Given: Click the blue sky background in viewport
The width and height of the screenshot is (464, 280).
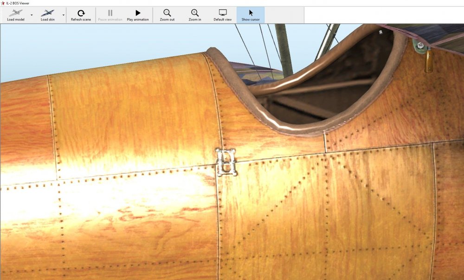Looking at the screenshot, I should pos(93,46).
